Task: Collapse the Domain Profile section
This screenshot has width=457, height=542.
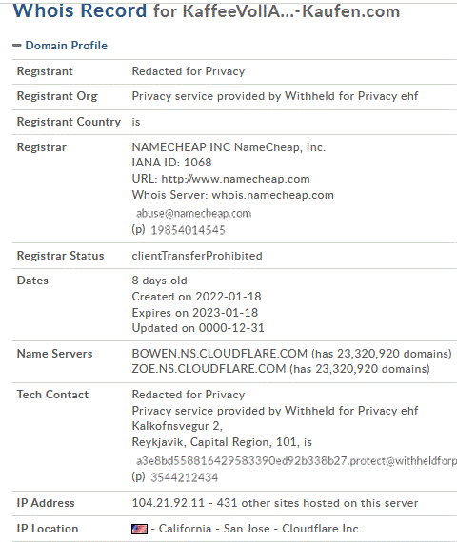Action: (66, 46)
